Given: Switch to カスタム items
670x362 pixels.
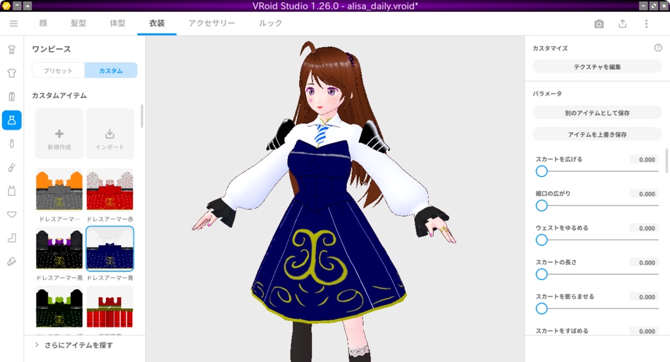Looking at the screenshot, I should [111, 71].
